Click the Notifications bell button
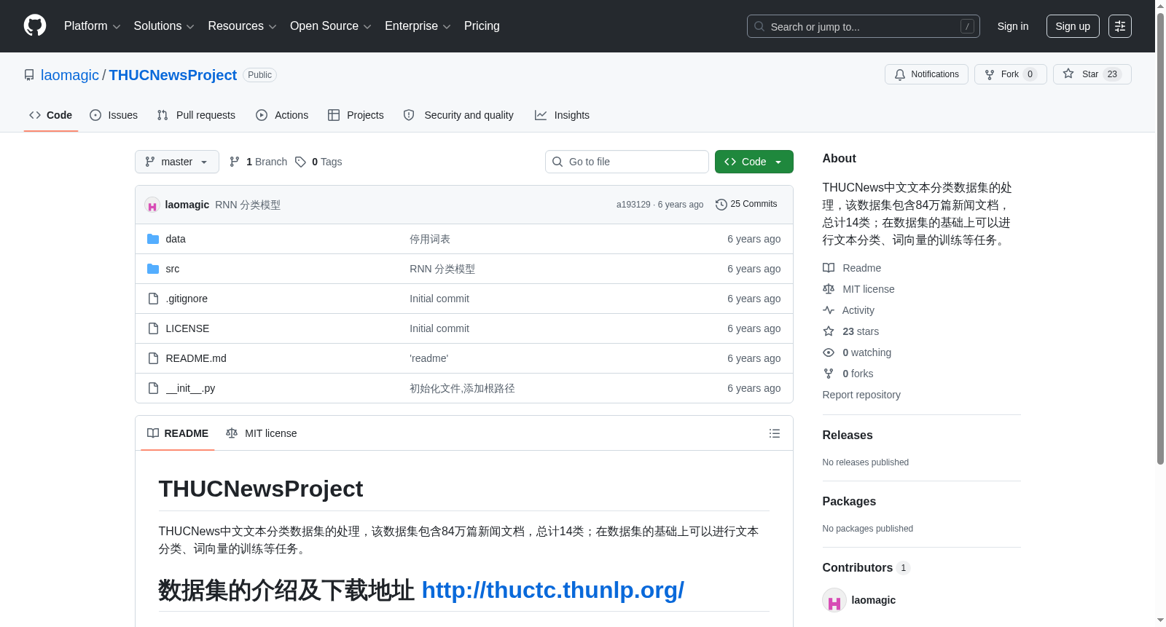The height and width of the screenshot is (627, 1166). 926,74
